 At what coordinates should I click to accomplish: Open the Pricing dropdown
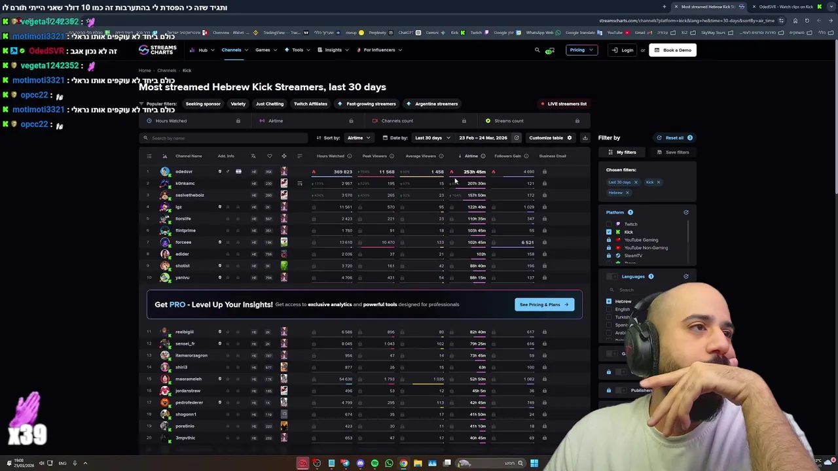(x=581, y=50)
